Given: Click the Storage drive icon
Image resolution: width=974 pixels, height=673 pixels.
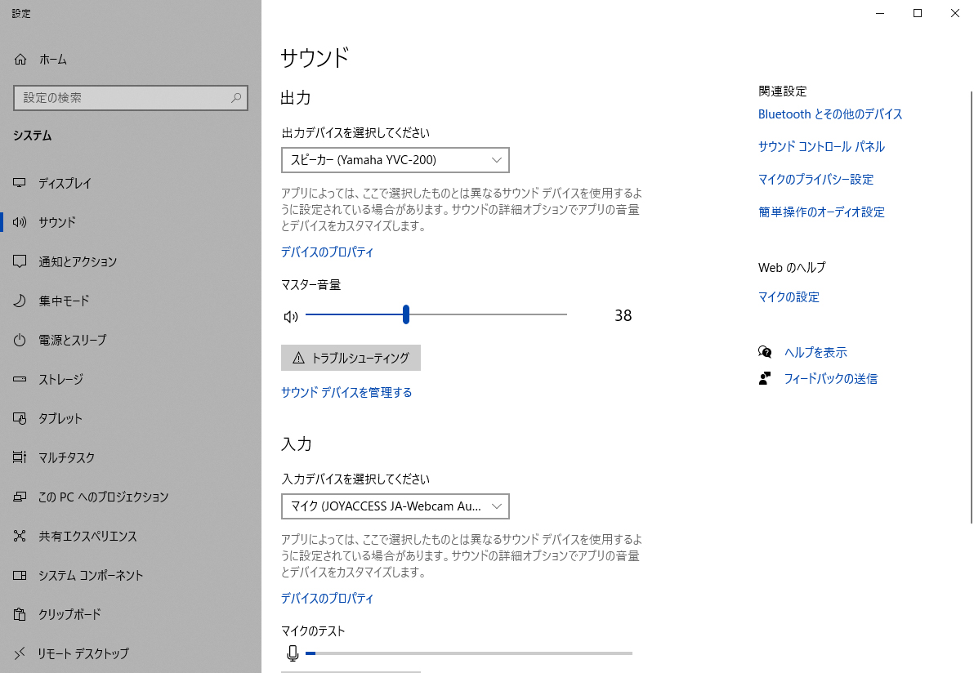Looking at the screenshot, I should click(20, 379).
